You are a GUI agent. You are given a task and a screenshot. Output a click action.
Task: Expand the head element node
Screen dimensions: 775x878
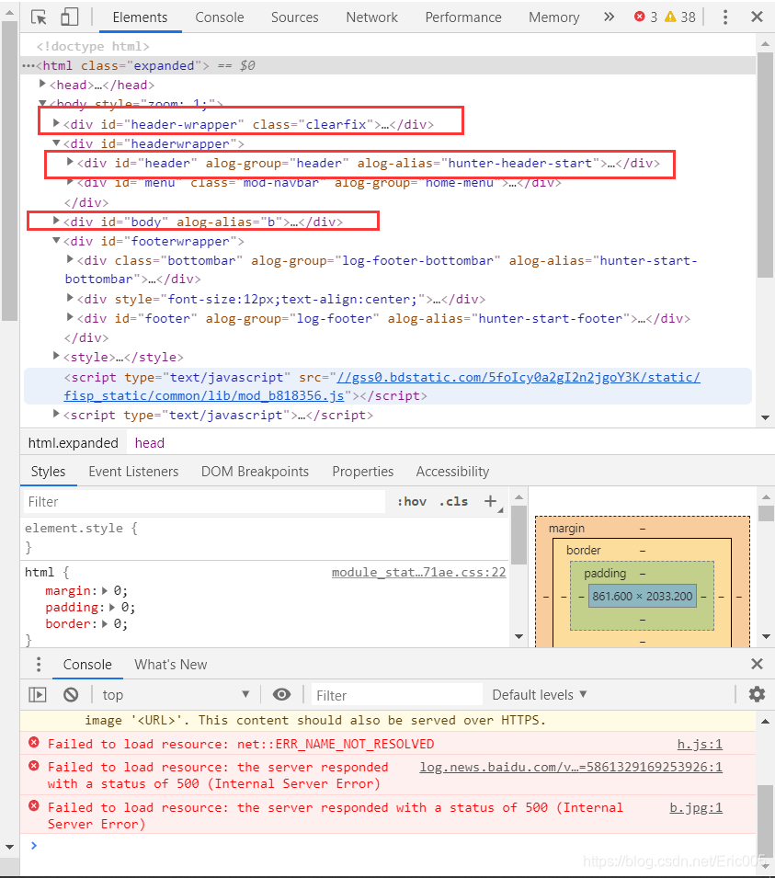pyautogui.click(x=42, y=84)
